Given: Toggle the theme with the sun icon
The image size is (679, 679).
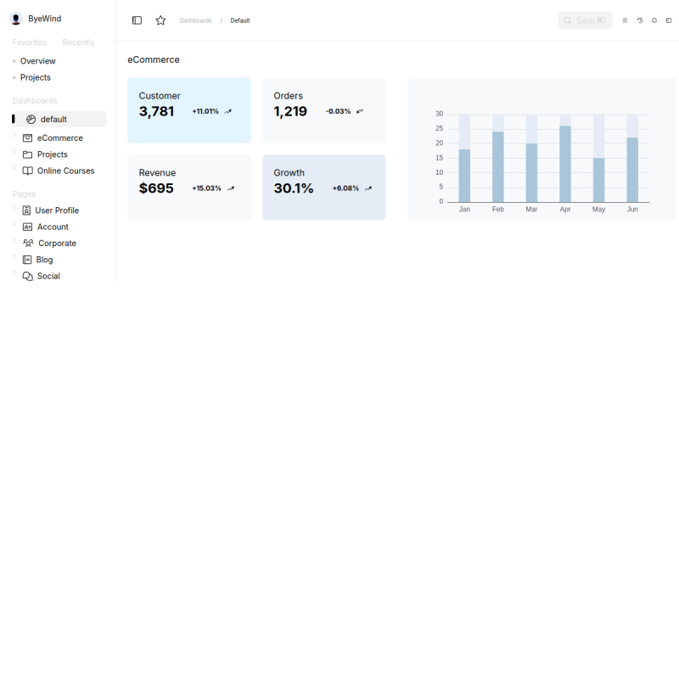Looking at the screenshot, I should point(625,20).
